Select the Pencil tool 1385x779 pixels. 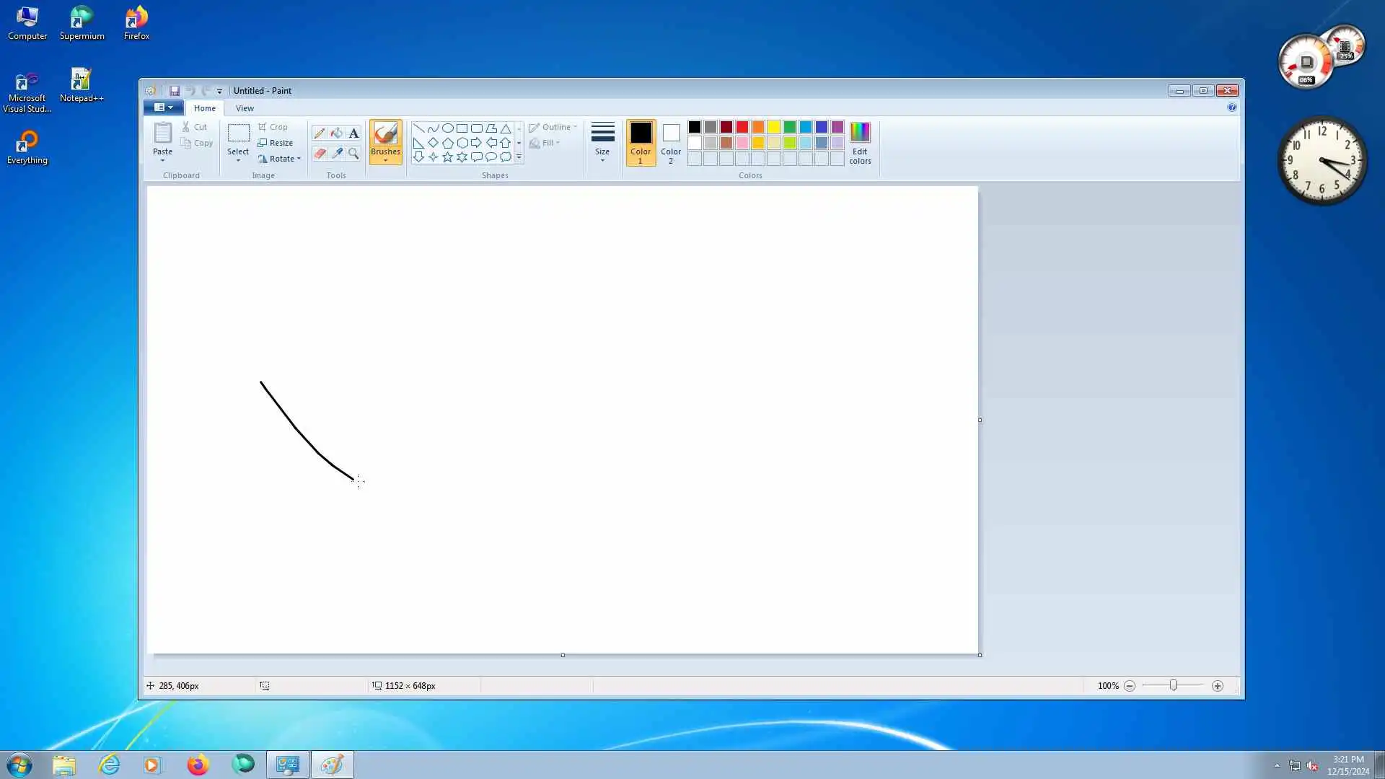(x=319, y=133)
